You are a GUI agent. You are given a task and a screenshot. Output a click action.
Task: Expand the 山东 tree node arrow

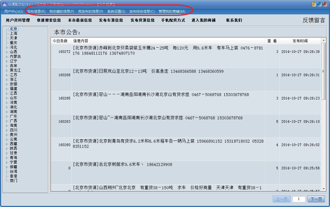coord(7,98)
